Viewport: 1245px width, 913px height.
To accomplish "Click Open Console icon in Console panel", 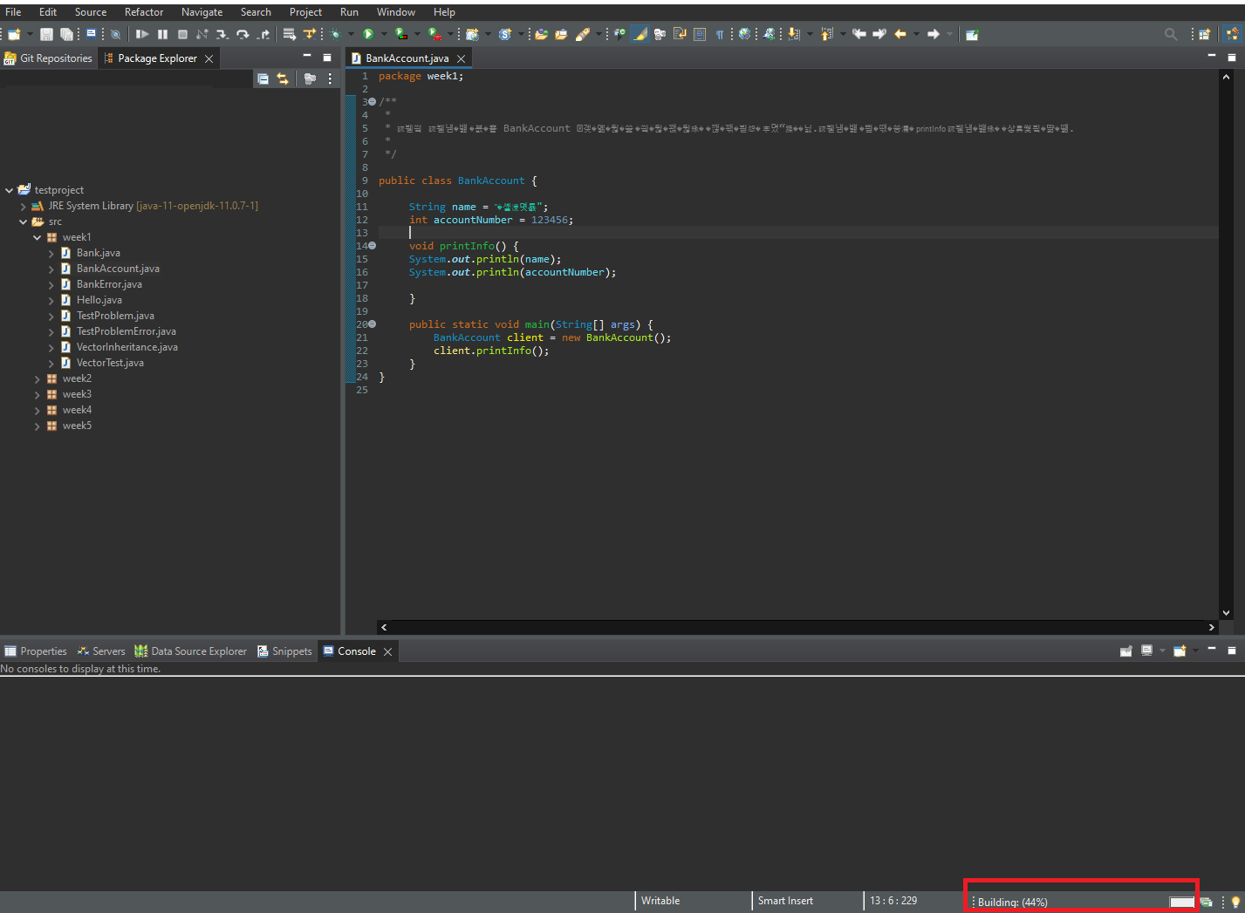I will pyautogui.click(x=1180, y=651).
